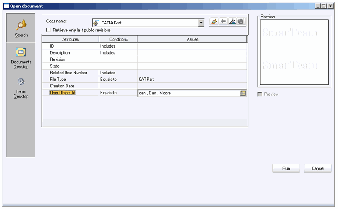The height and width of the screenshot is (209, 338).
Task: Click the empty condition cell for Creation Date
Action: 118,86
